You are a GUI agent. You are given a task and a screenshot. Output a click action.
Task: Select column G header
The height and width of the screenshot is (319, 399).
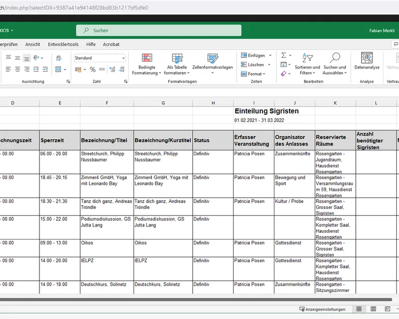(163, 103)
